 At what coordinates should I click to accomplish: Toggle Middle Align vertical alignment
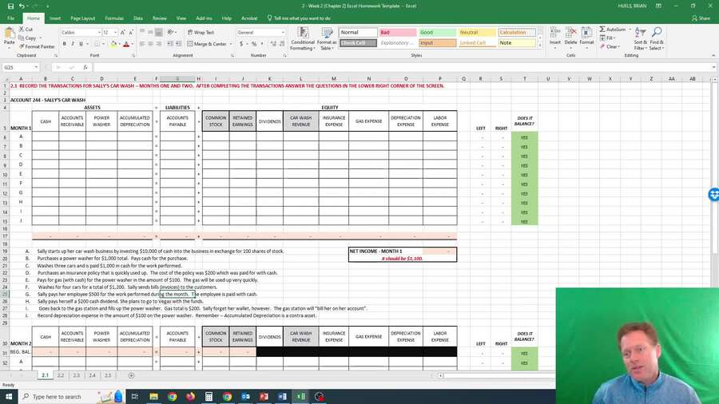(150, 33)
